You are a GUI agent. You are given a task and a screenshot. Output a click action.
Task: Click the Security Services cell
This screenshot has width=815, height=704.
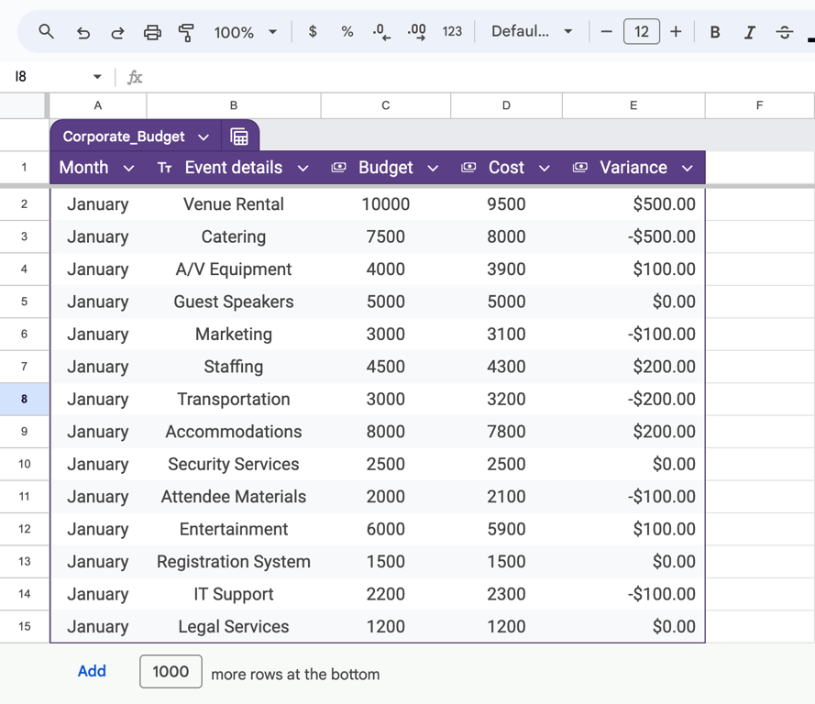[x=234, y=464]
